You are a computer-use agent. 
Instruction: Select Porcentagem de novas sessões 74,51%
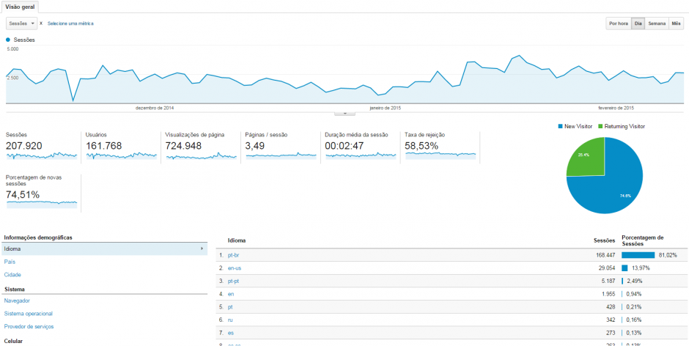42,193
